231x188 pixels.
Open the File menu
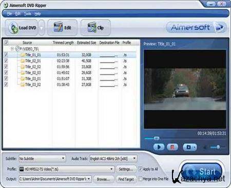tap(9, 14)
